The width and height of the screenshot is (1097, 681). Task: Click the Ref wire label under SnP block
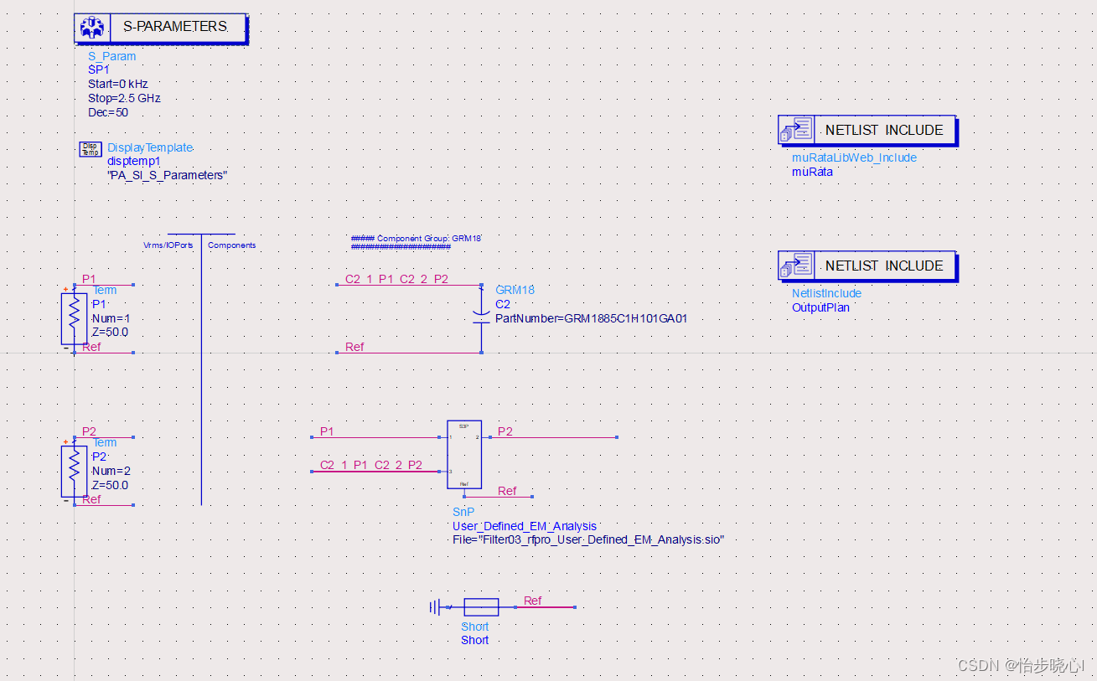507,491
